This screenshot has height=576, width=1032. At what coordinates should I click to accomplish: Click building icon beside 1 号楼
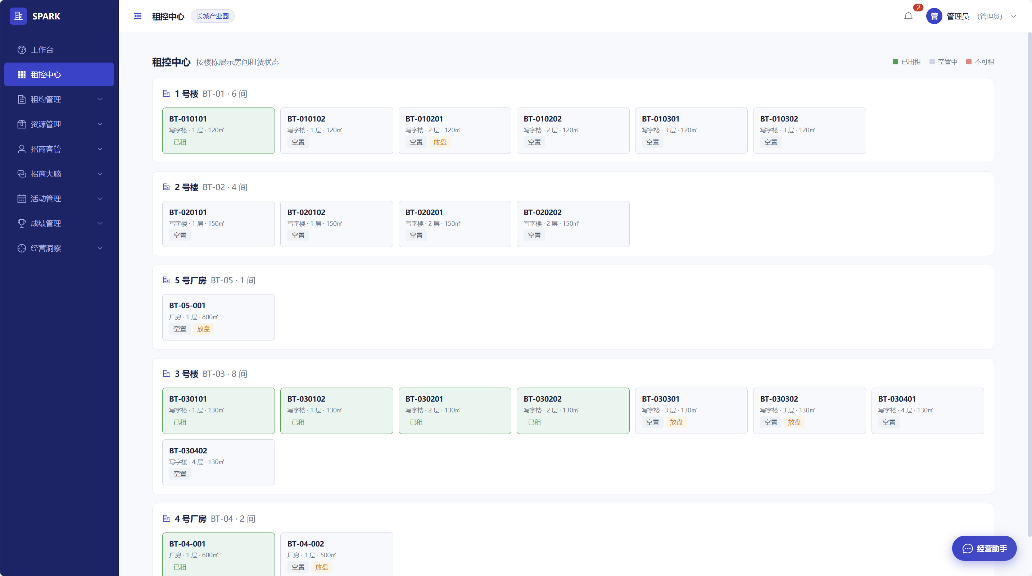click(166, 94)
